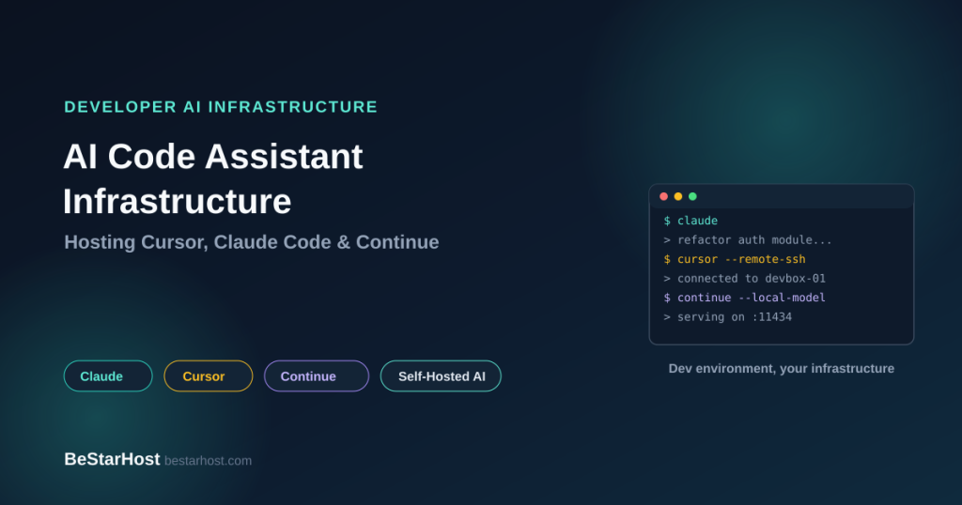Viewport: 962px width, 505px height.
Task: Click the green maximize dot in terminal
Action: (692, 196)
